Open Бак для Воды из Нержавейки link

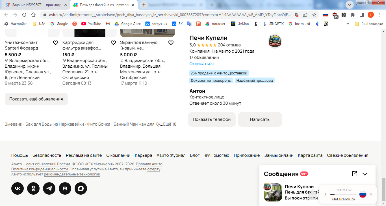point(55,124)
